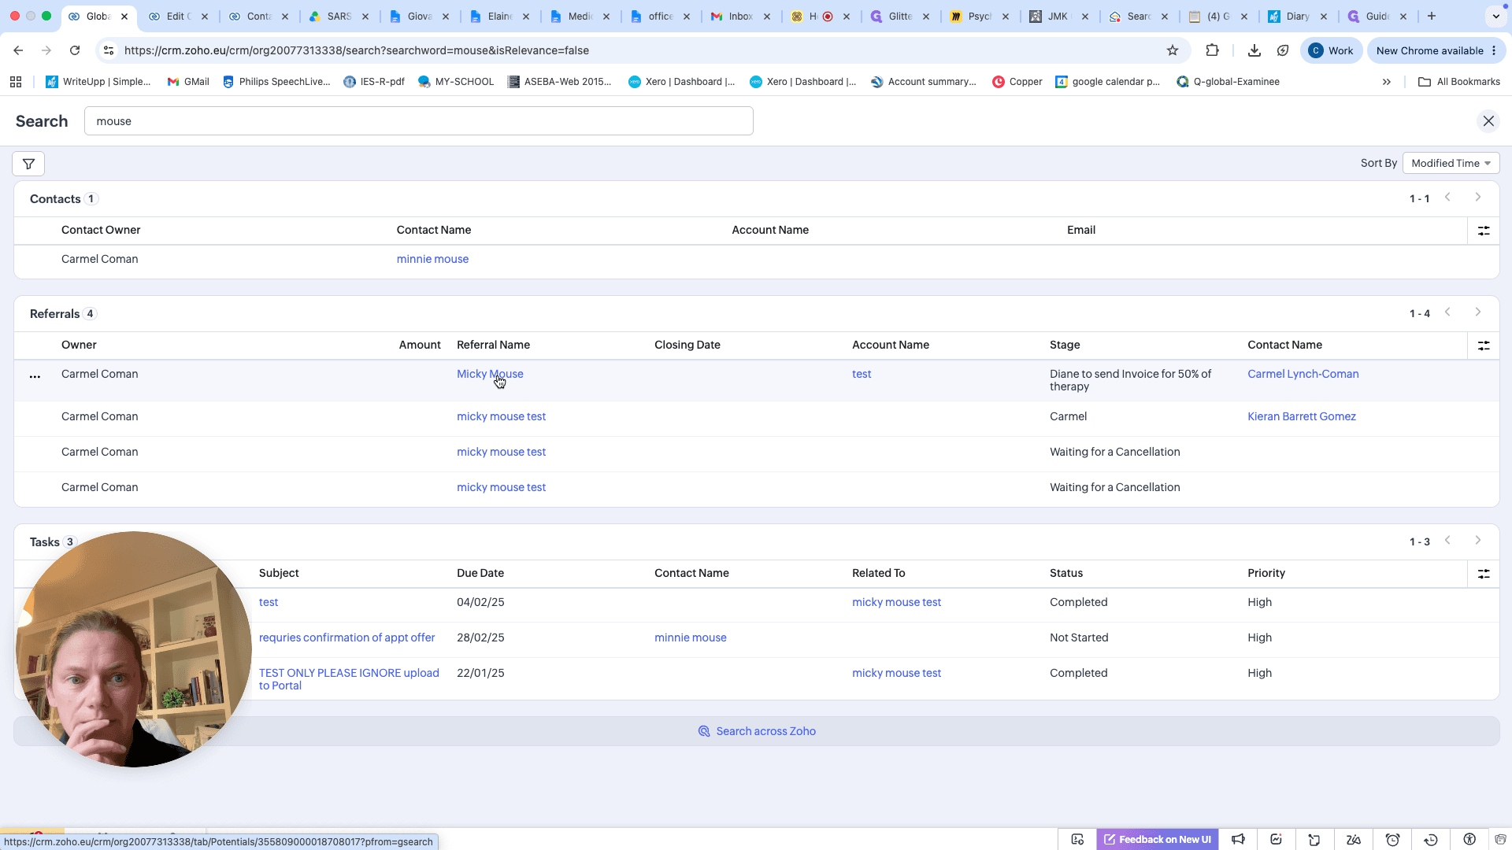The height and width of the screenshot is (850, 1512).
Task: Go to next page of Contacts results
Action: click(1478, 198)
